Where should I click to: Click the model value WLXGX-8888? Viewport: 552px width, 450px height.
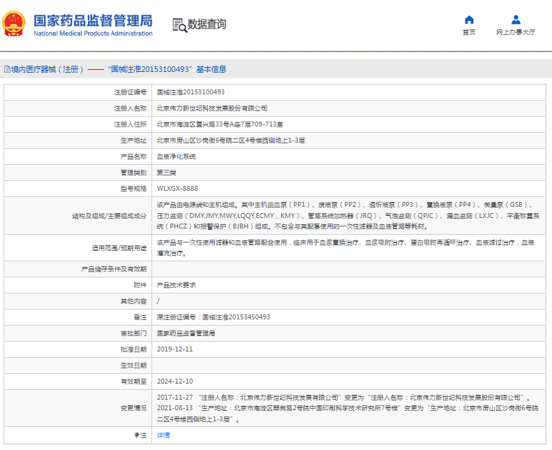[x=177, y=189]
